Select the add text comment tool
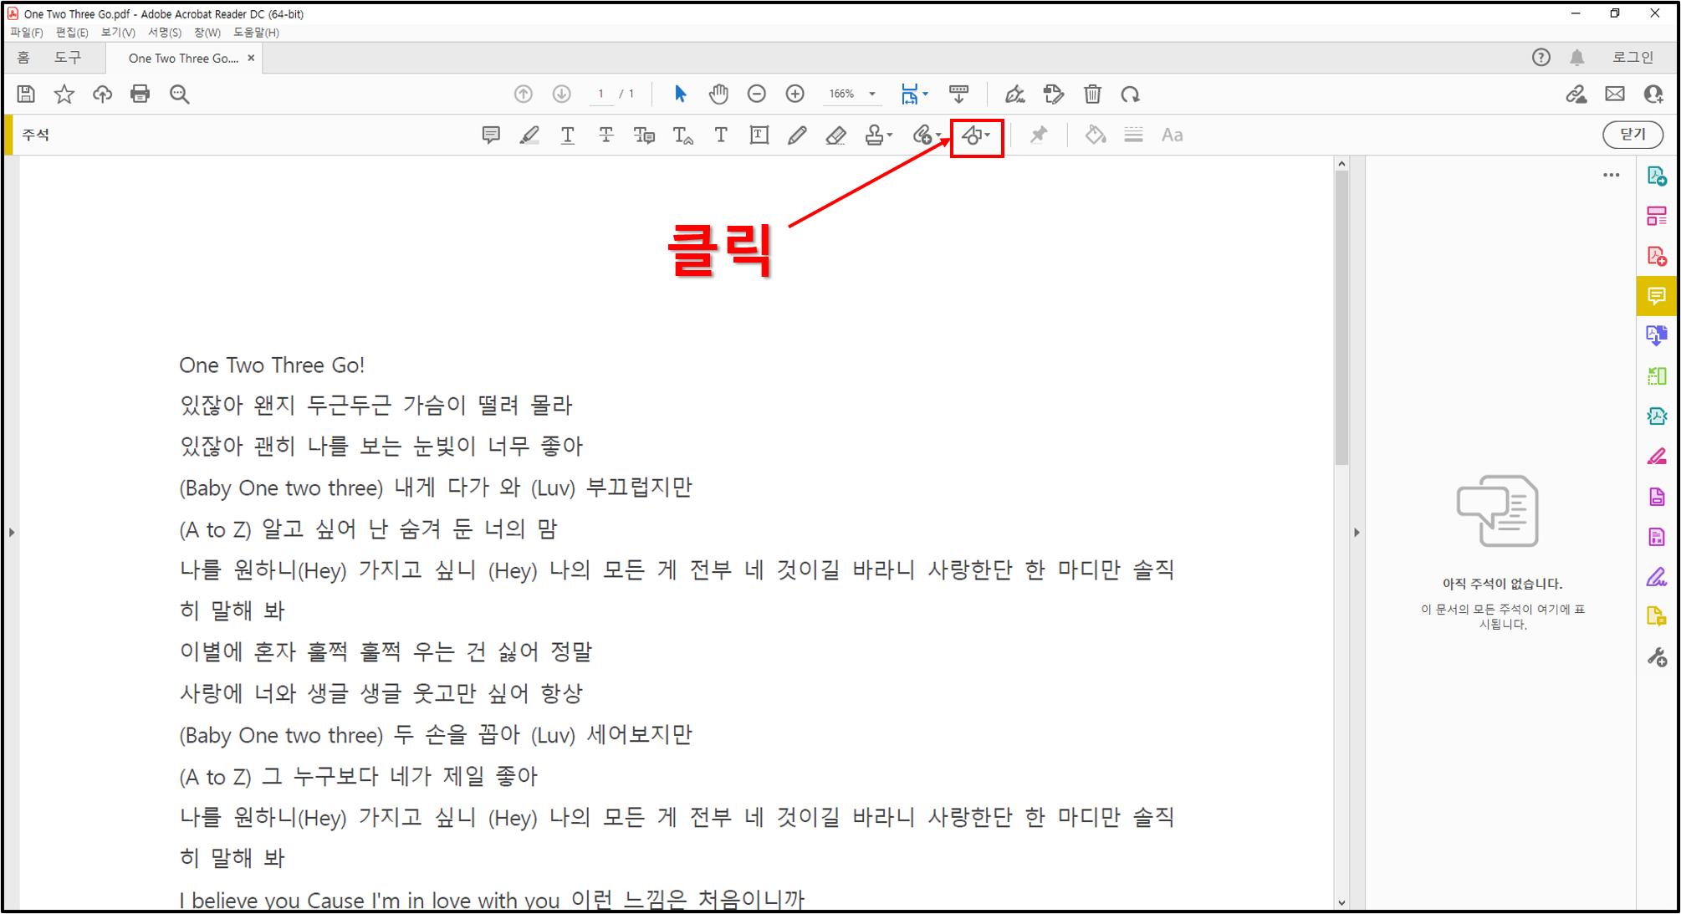The image size is (1681, 914). click(x=721, y=135)
